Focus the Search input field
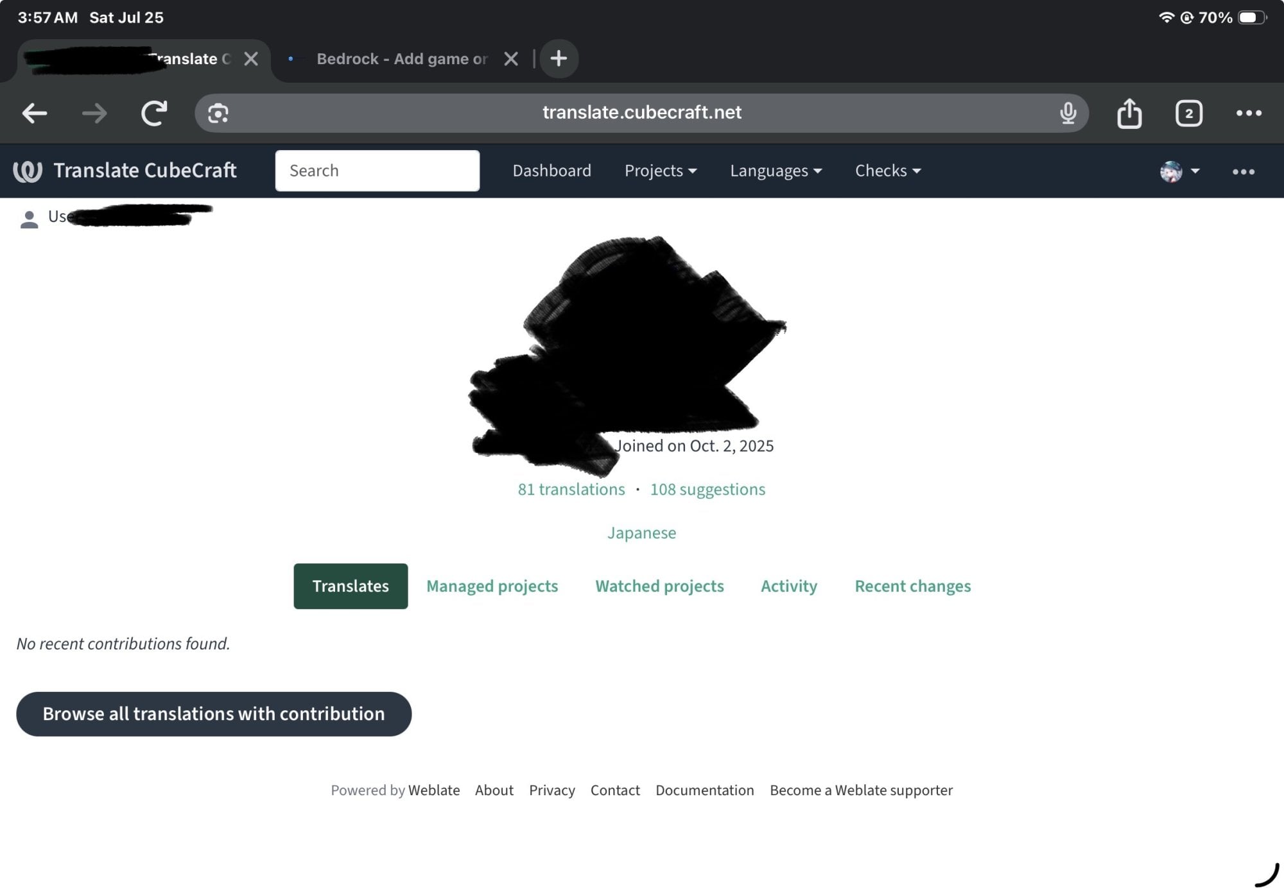Screen dimensions: 1284x892 377,171
